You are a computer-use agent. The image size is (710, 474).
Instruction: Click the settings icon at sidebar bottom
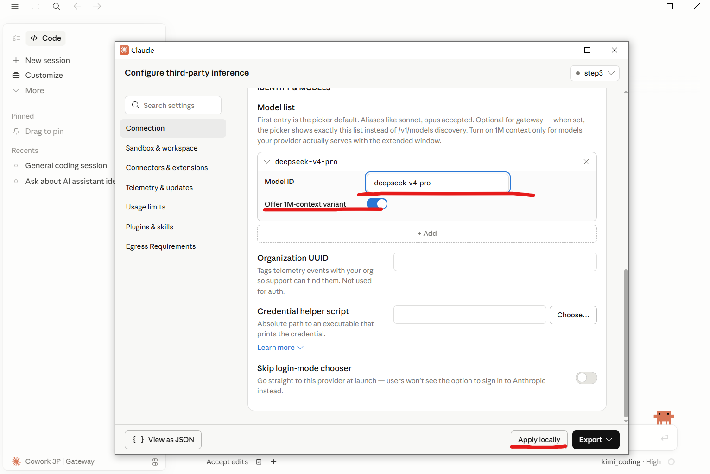click(155, 462)
